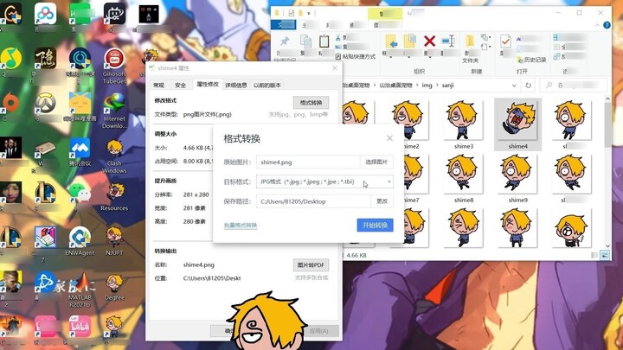Close the 格式转换 dialog
The width and height of the screenshot is (623, 350).
tap(389, 138)
